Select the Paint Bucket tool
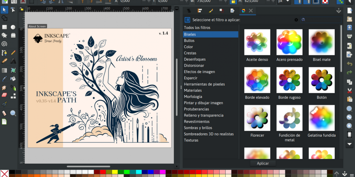Viewport: 355px width, 177px height. tap(13, 79)
